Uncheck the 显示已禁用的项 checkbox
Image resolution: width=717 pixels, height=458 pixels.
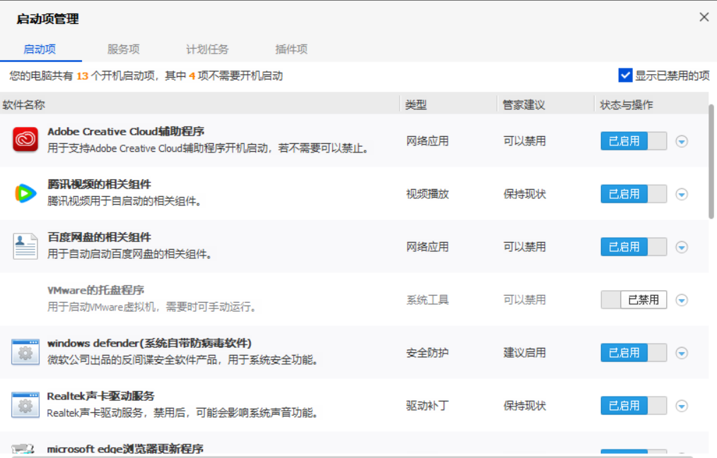click(625, 76)
